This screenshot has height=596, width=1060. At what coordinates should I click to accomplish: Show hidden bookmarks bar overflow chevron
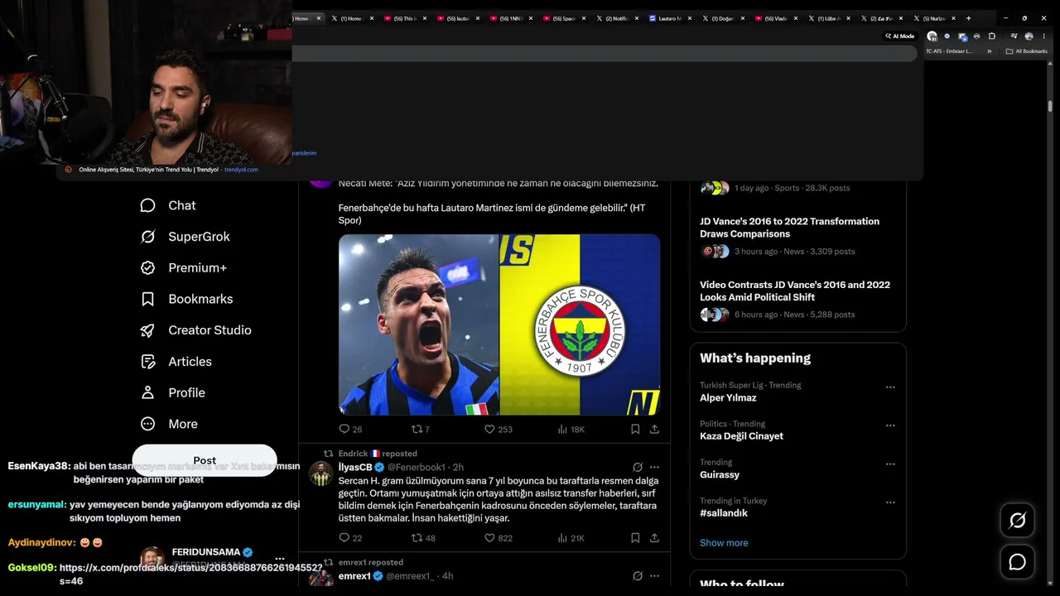tap(990, 51)
